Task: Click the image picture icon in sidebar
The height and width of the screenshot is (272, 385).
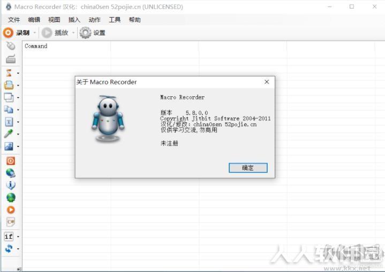Action: pyautogui.click(x=9, y=146)
